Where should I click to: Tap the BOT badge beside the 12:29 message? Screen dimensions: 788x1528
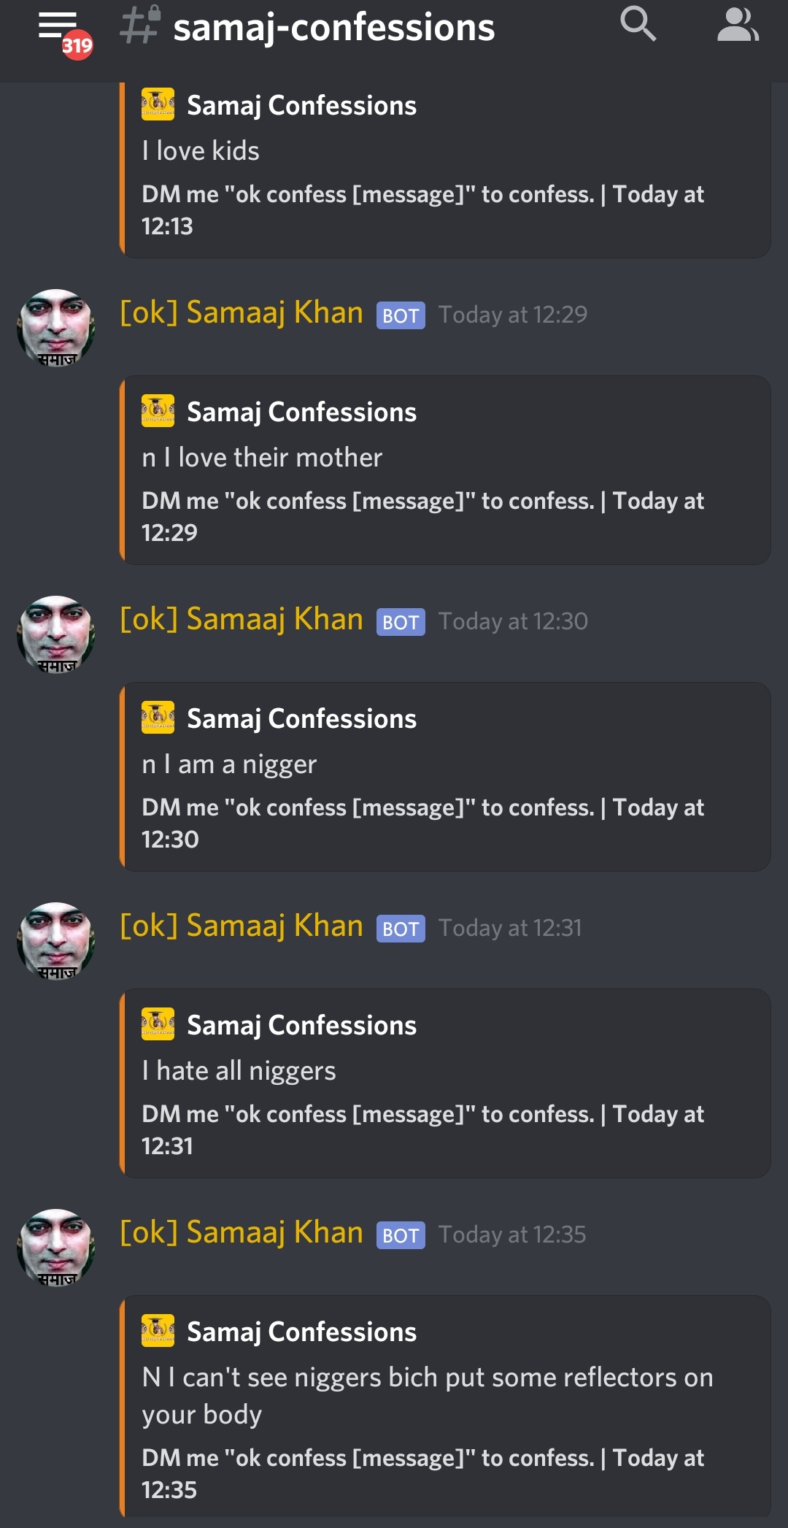click(x=400, y=315)
